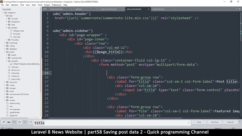Viewport: 242px width, 136px height.
Task: Expand the Console folder
Action: tap(7, 19)
